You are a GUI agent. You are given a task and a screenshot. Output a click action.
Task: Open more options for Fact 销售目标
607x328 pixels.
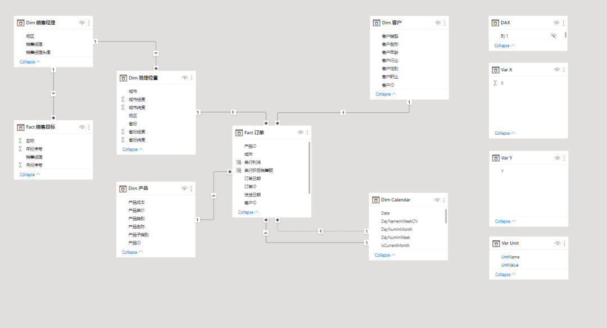[x=89, y=127]
